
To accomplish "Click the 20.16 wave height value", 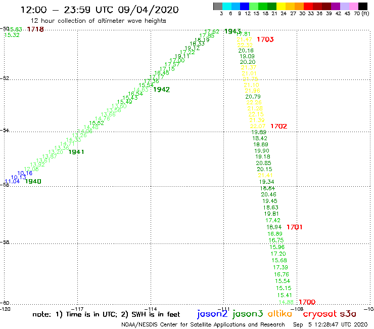I will [246, 51].
